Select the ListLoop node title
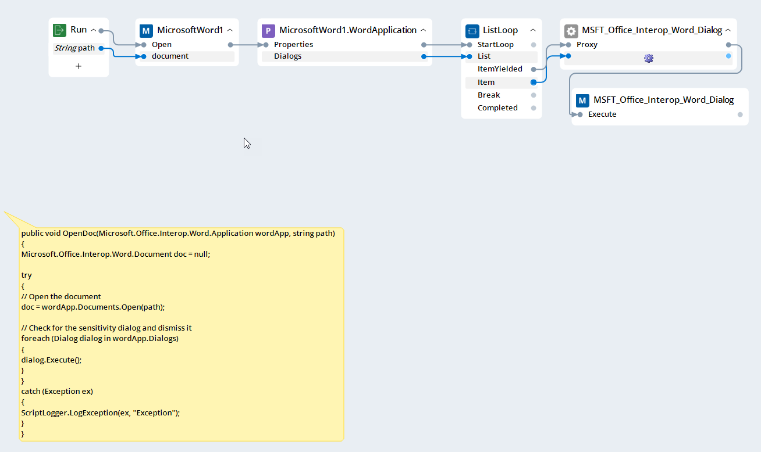Image resolution: width=761 pixels, height=452 pixels. pyautogui.click(x=500, y=30)
